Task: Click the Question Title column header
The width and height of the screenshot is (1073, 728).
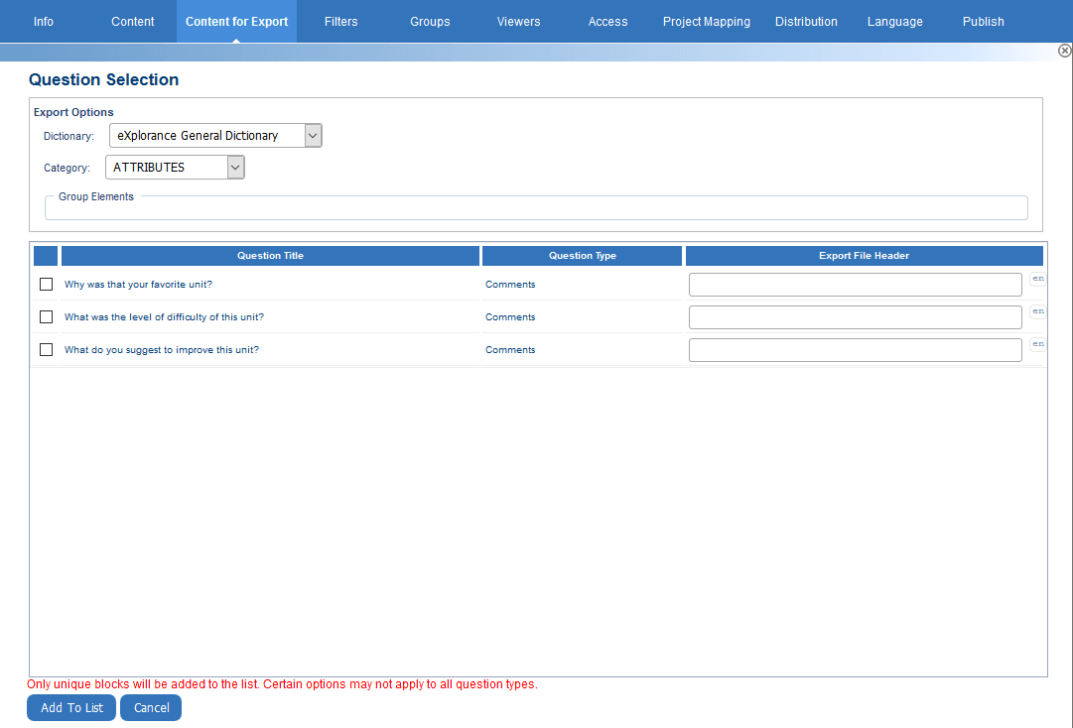Action: coord(270,256)
